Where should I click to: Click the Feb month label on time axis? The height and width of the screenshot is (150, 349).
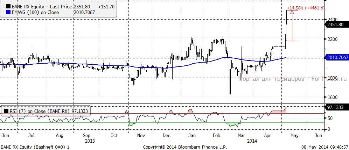217,136
